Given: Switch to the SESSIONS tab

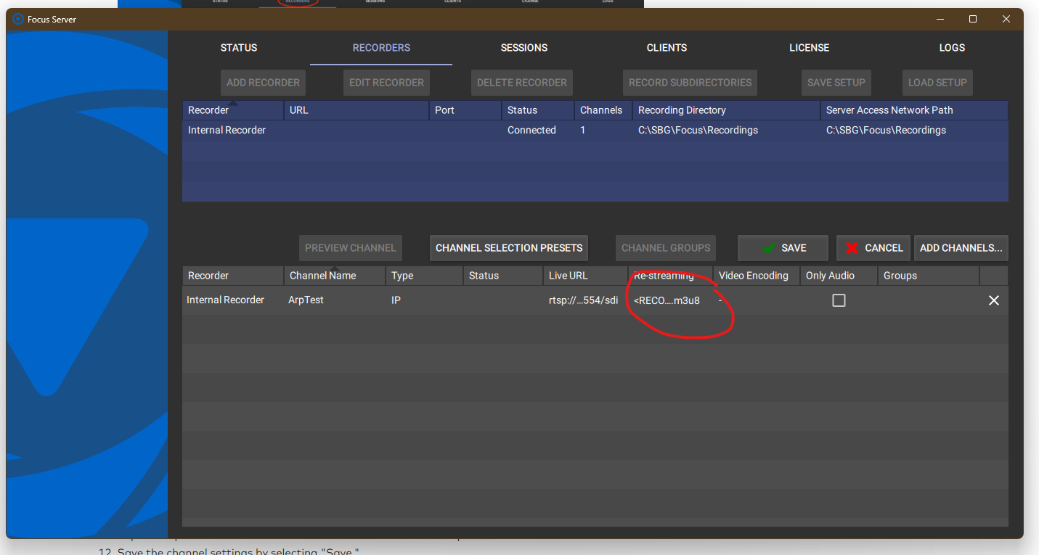Looking at the screenshot, I should pos(523,47).
